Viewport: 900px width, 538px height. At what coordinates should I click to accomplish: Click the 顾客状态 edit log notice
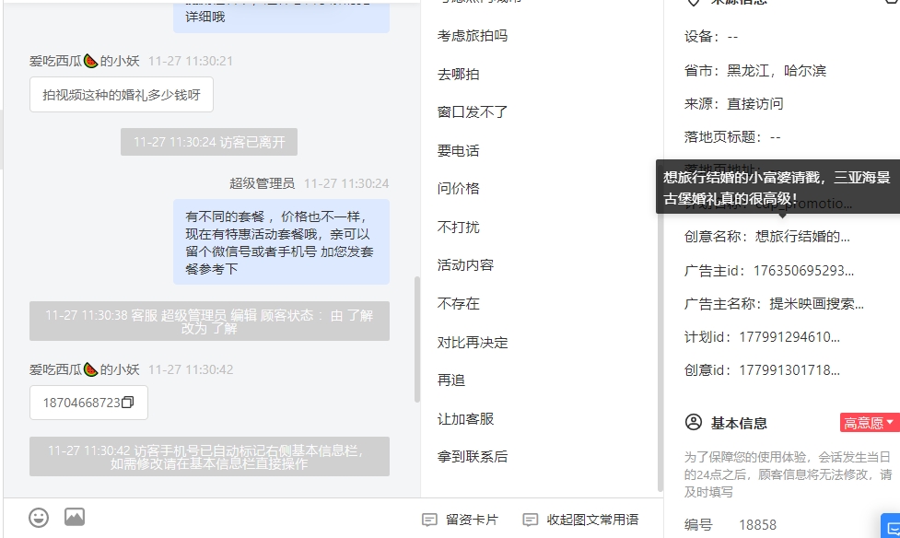pyautogui.click(x=209, y=321)
